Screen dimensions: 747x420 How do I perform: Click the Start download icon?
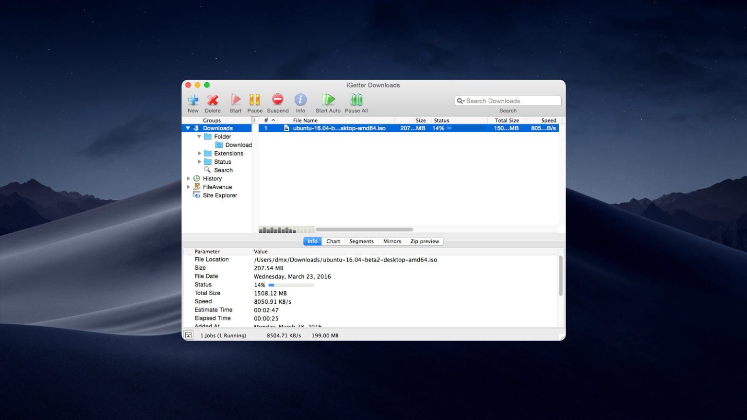[235, 100]
